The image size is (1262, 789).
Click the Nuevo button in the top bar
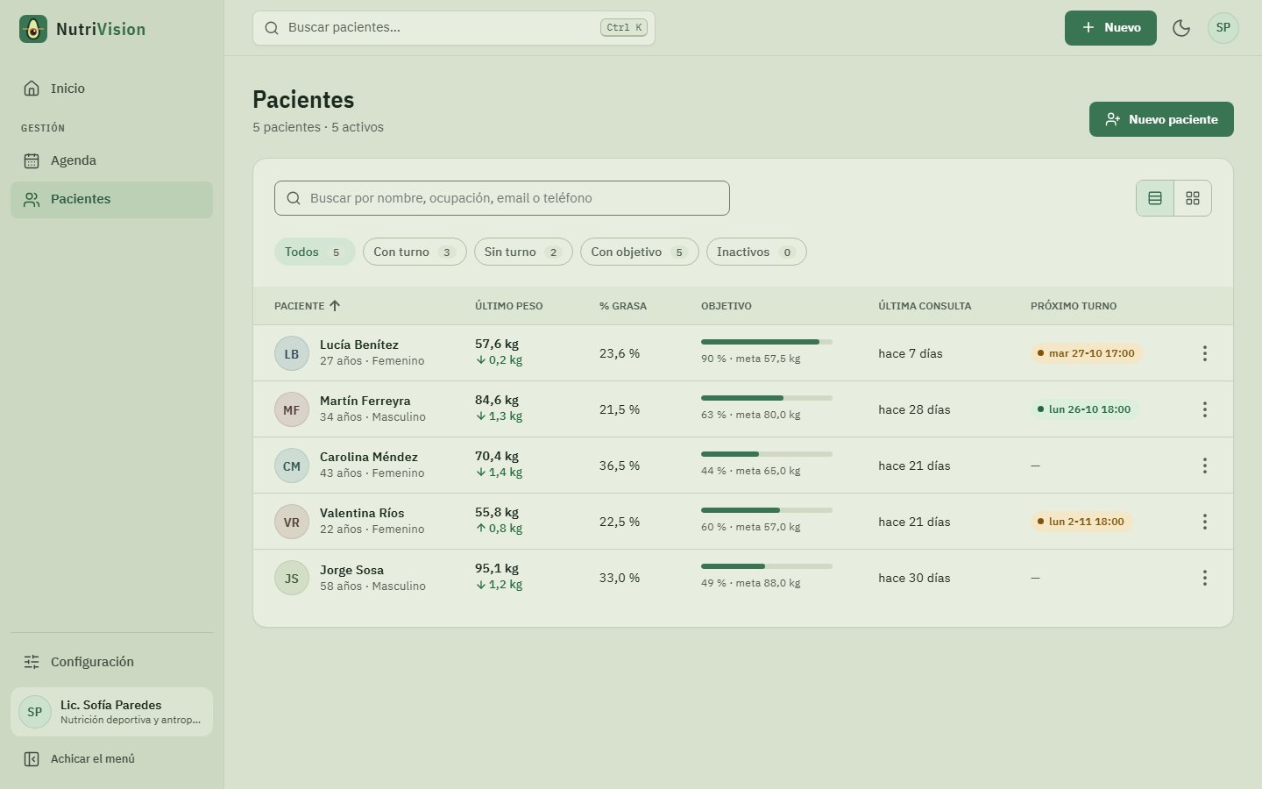[1110, 28]
